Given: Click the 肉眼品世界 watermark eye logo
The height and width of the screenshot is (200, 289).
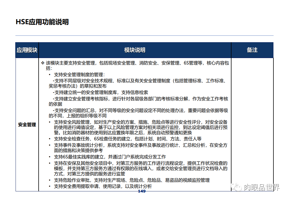Looking at the screenshot, I should coord(235,187).
